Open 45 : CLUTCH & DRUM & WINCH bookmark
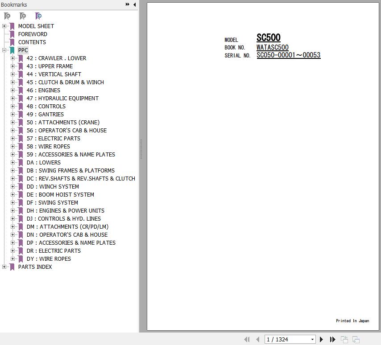This screenshot has height=345, width=381. [65, 82]
